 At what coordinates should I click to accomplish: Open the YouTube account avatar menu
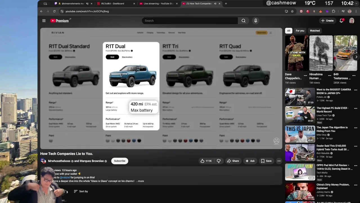(352, 21)
